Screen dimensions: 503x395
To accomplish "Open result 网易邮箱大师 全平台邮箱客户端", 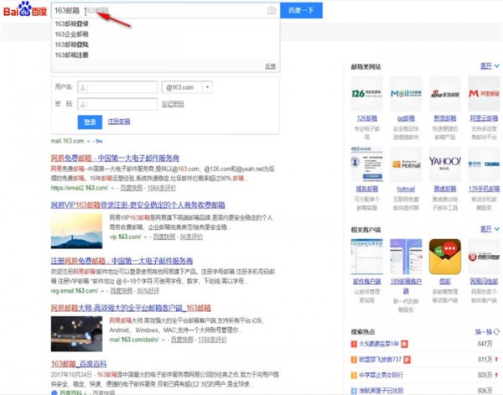I will (x=131, y=309).
